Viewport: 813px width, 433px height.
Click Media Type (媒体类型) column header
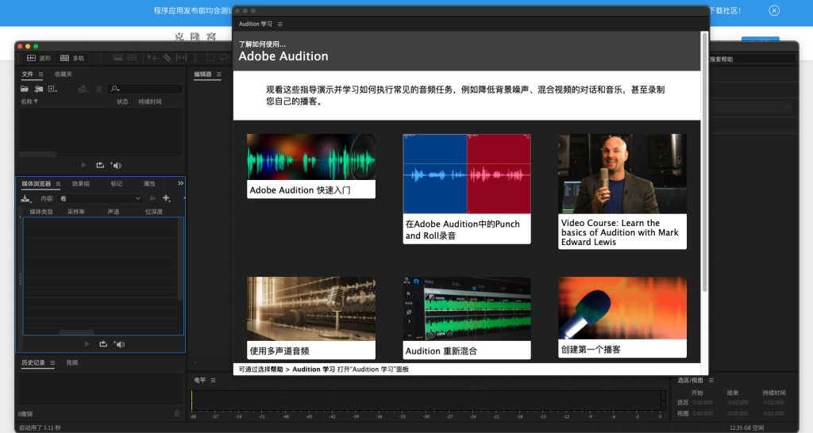41,212
